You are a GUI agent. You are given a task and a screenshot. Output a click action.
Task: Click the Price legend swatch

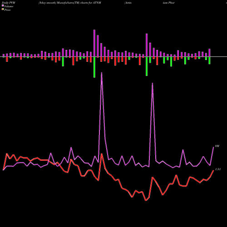coord(3,10)
